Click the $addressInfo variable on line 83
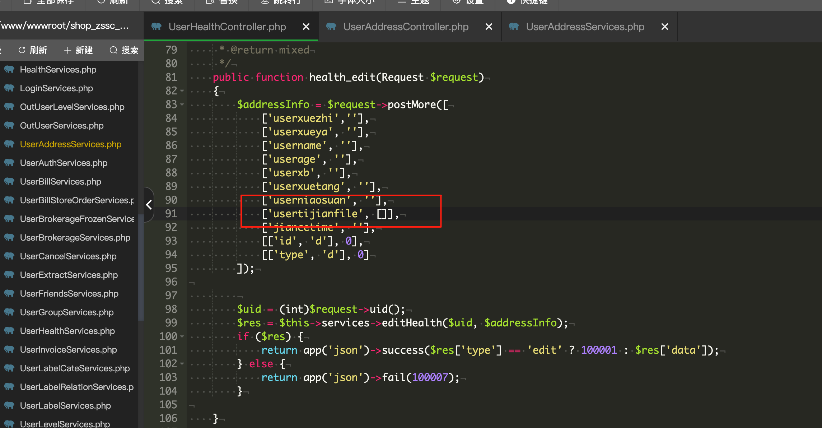The height and width of the screenshot is (428, 822). [273, 104]
